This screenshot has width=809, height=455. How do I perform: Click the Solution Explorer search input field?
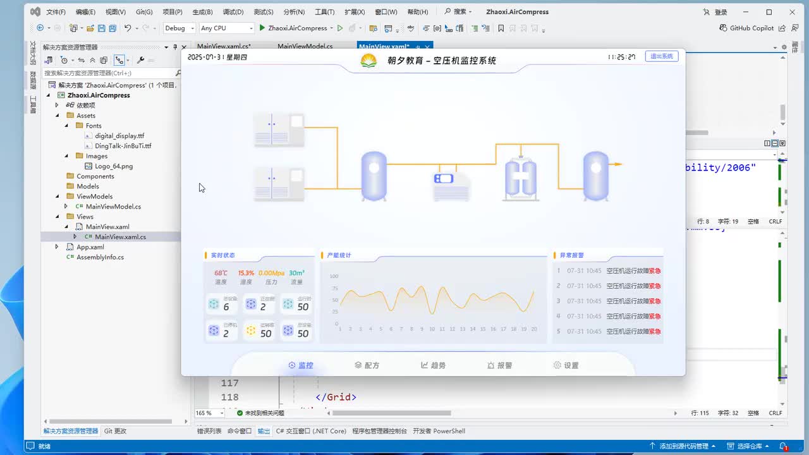click(x=109, y=73)
